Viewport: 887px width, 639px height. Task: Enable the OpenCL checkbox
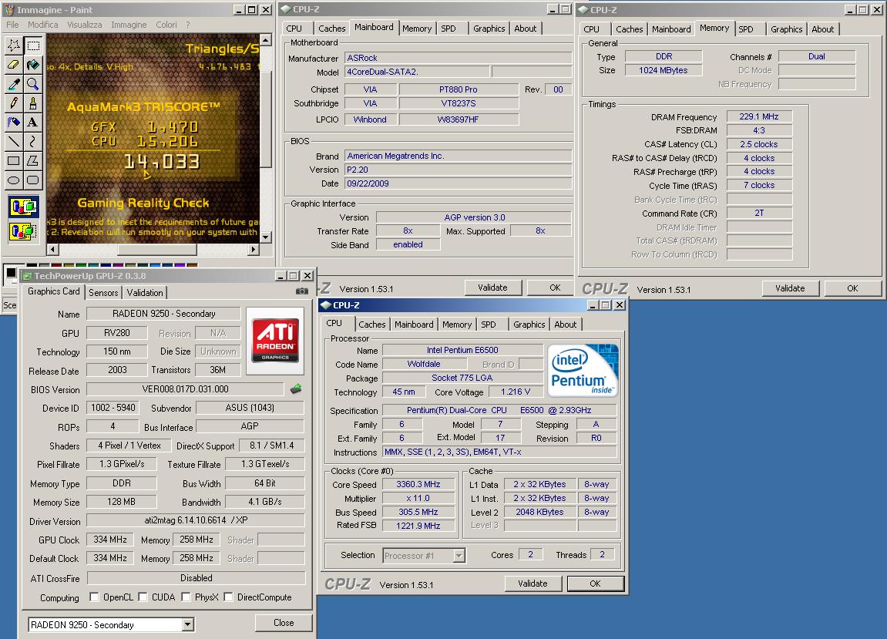95,597
